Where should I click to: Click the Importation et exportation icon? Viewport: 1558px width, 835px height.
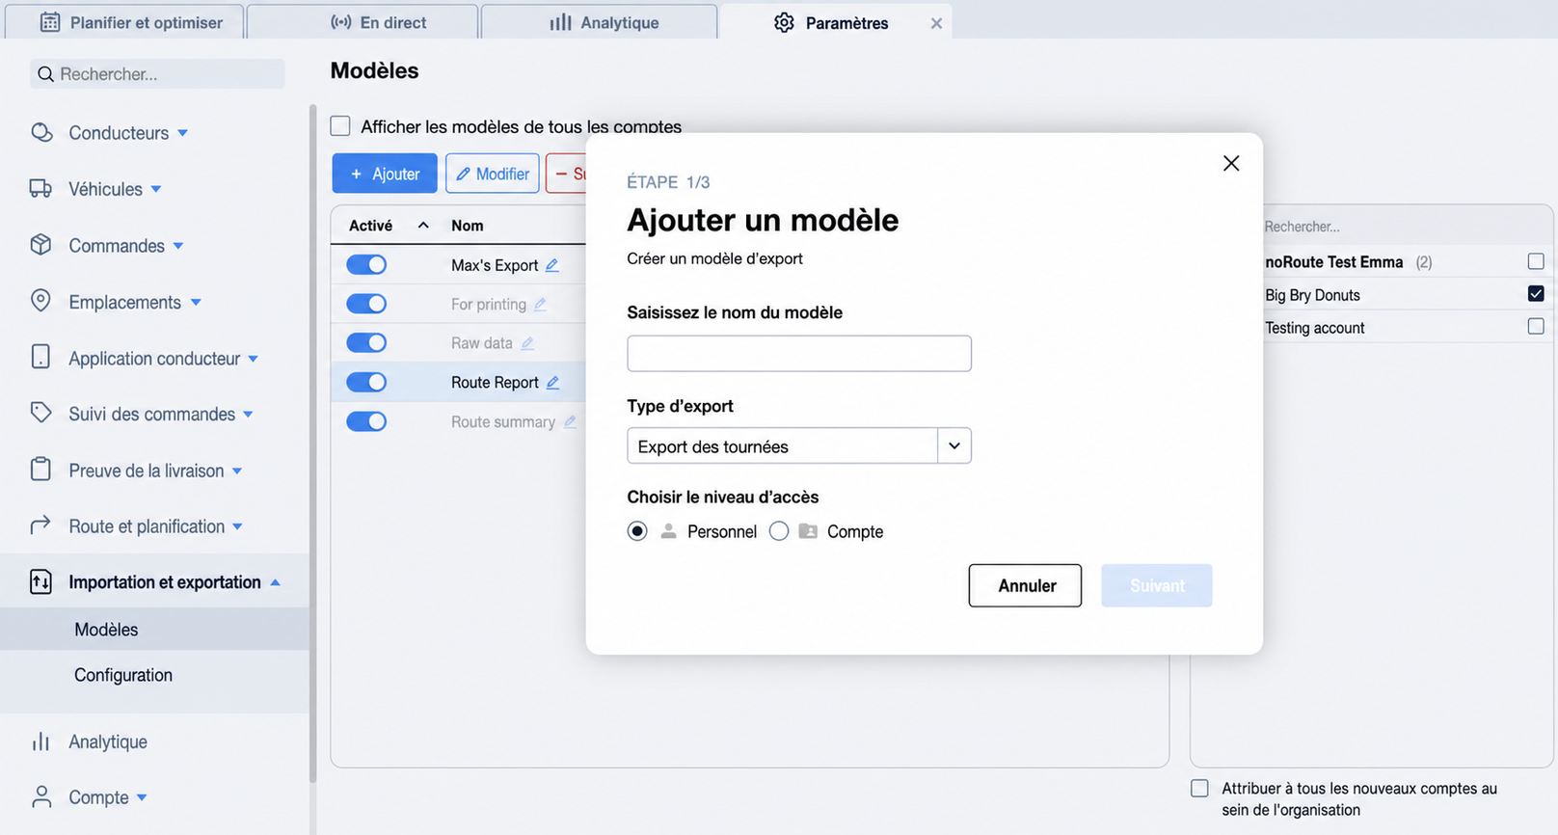tap(40, 581)
